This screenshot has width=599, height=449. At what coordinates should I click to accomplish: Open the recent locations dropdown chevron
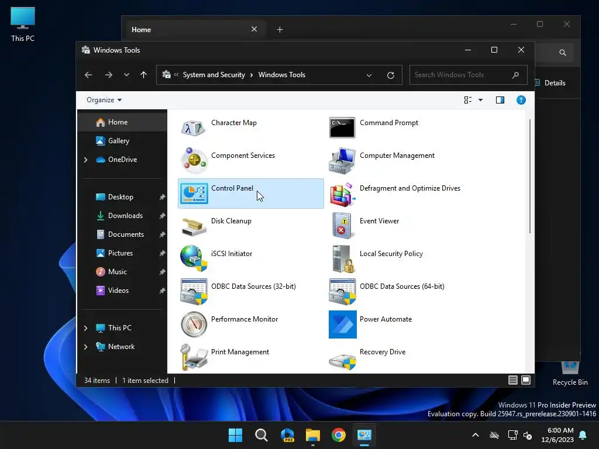point(126,75)
